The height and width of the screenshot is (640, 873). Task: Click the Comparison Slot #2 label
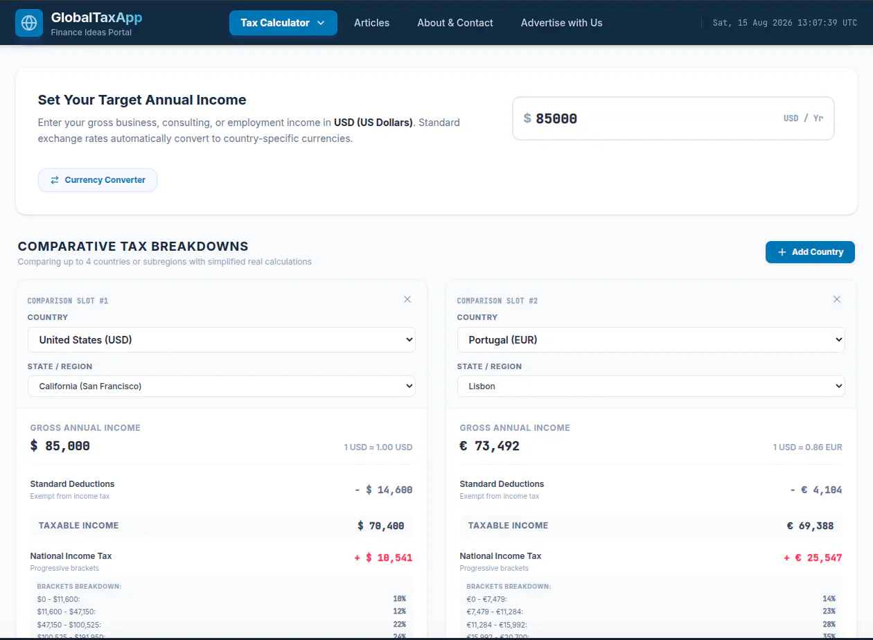(x=497, y=301)
